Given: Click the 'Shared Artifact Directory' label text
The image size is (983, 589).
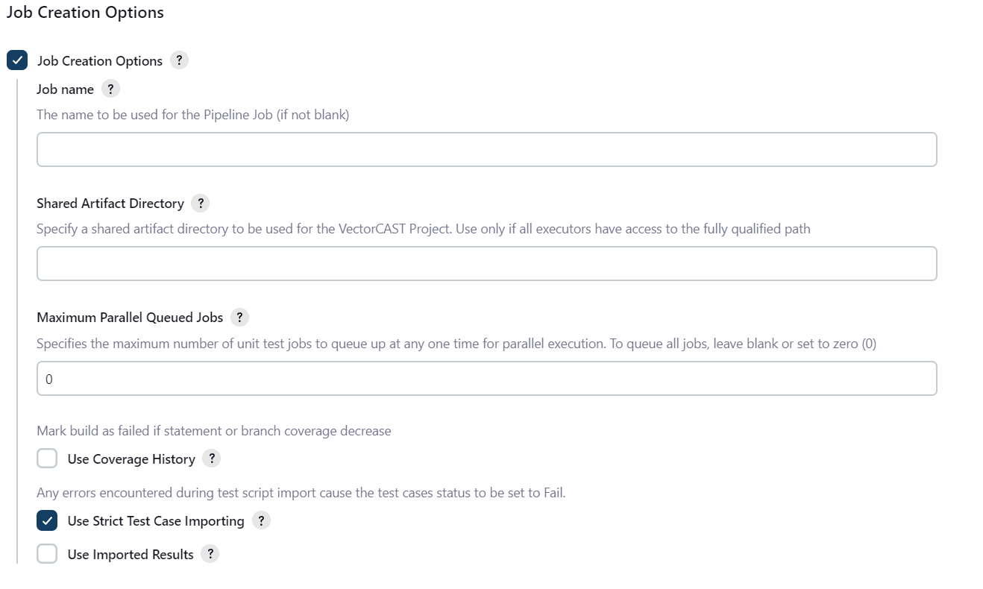Looking at the screenshot, I should [110, 204].
